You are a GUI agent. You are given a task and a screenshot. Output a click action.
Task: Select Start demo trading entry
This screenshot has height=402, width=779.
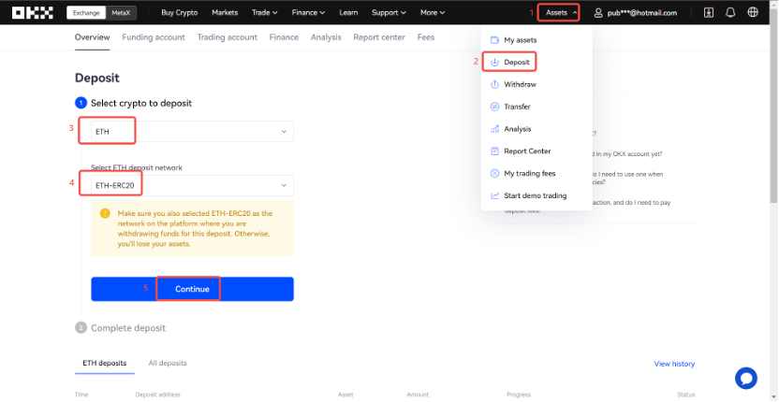(536, 195)
